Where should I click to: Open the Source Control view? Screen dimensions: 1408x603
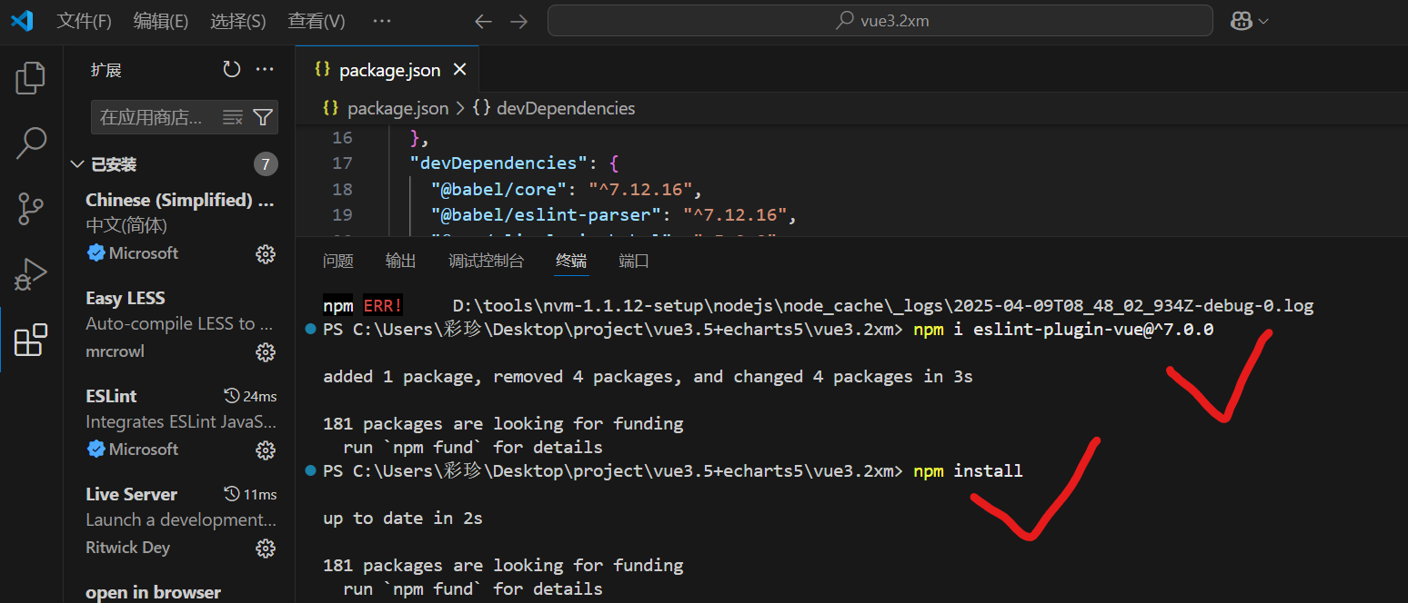point(30,208)
